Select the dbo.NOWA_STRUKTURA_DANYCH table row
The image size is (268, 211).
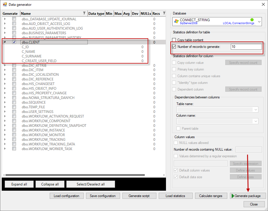tap(84, 98)
